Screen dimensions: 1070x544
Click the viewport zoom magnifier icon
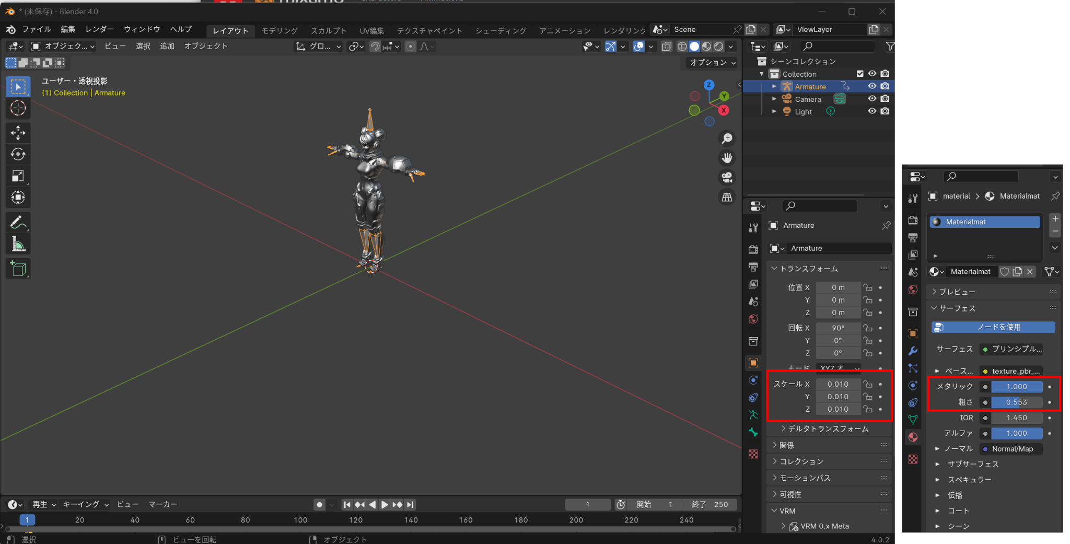[x=727, y=138]
